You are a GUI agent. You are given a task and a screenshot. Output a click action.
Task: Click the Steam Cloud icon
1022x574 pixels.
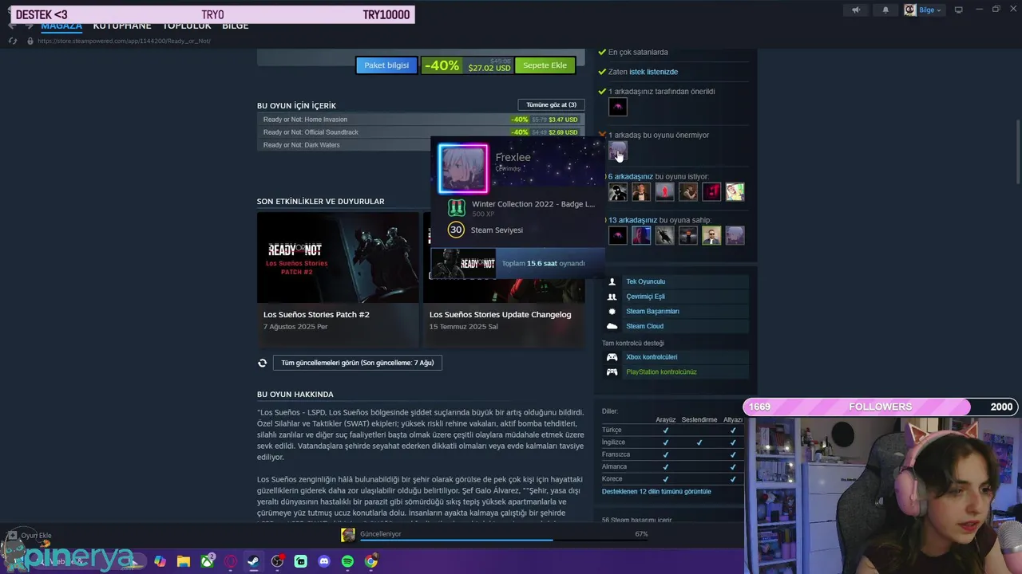612,326
